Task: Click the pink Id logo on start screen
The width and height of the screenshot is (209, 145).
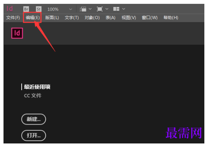Action: (17, 33)
